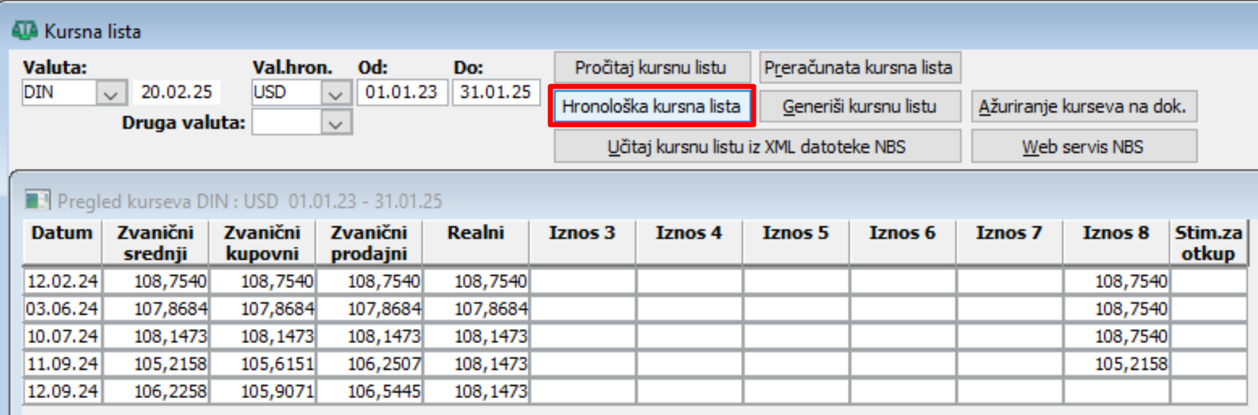
Task: Click the Zvanični srednji column header
Action: (155, 242)
